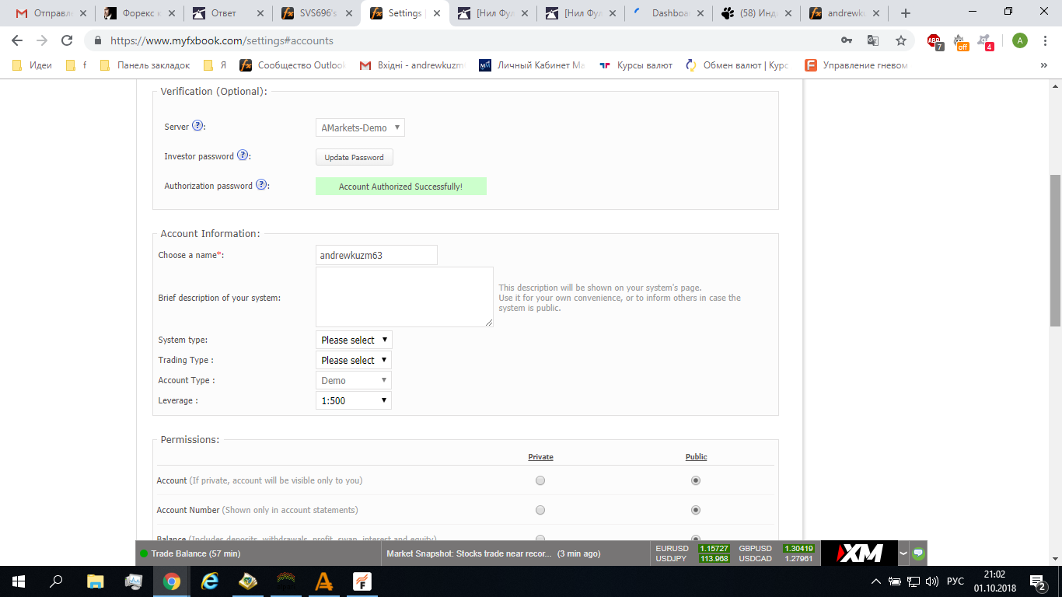The height and width of the screenshot is (597, 1062).
Task: Set Account Number permission to Private
Action: coord(540,510)
